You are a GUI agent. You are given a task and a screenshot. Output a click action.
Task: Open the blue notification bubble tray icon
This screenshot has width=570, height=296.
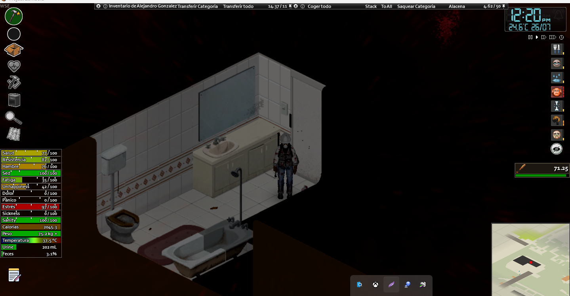pos(407,285)
